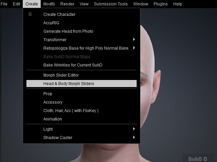Open the Help menu
This screenshot has height=162, width=217.
178,4
